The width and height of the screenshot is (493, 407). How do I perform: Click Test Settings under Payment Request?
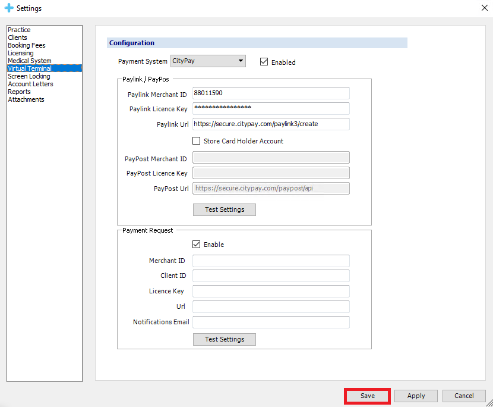pyautogui.click(x=224, y=339)
